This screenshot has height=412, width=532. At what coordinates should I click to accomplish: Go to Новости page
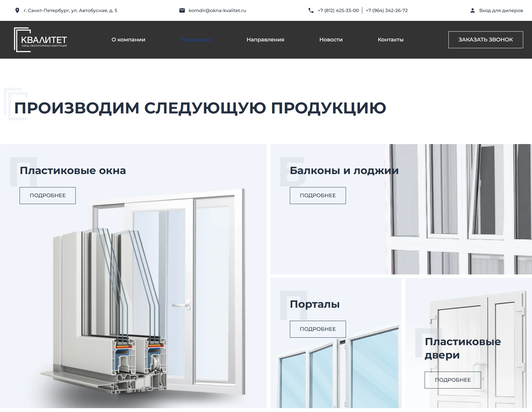point(331,40)
